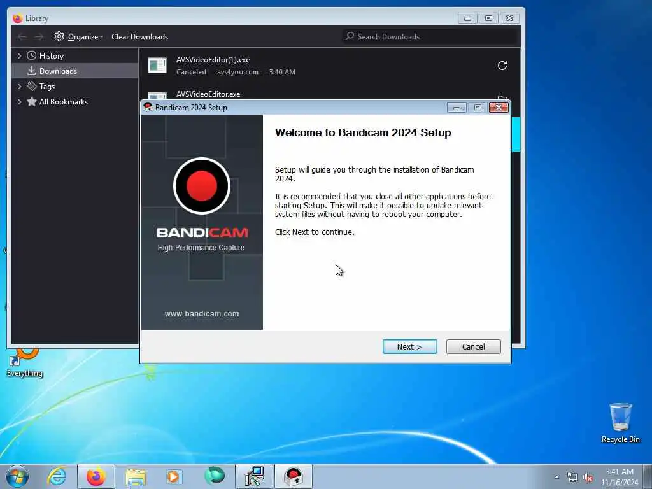Cancel the Bandicam 2024 Setup

(x=473, y=347)
